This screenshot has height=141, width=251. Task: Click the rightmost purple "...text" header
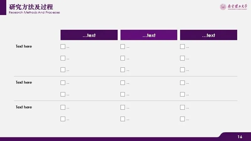coord(209,35)
